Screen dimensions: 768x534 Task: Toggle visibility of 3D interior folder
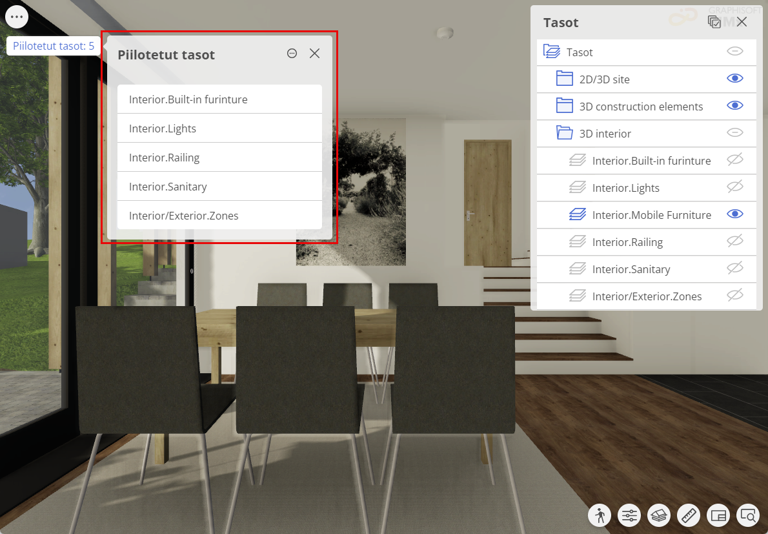(x=734, y=133)
